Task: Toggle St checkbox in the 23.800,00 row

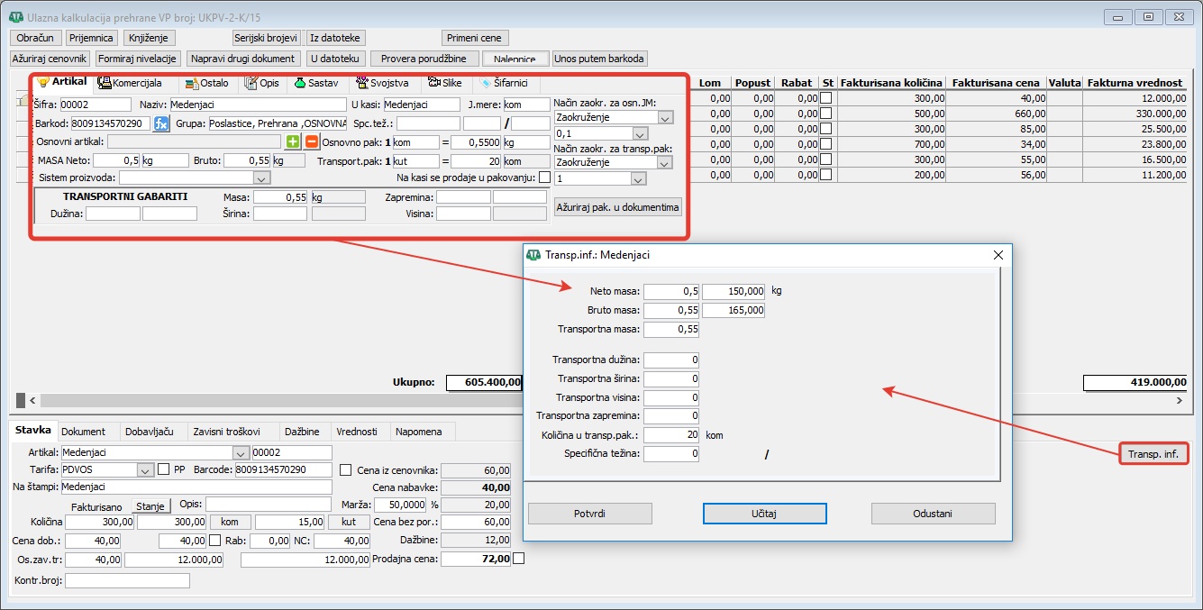Action: [826, 144]
